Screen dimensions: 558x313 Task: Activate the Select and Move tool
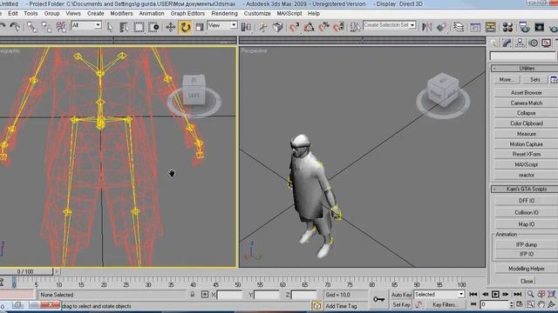171,27
